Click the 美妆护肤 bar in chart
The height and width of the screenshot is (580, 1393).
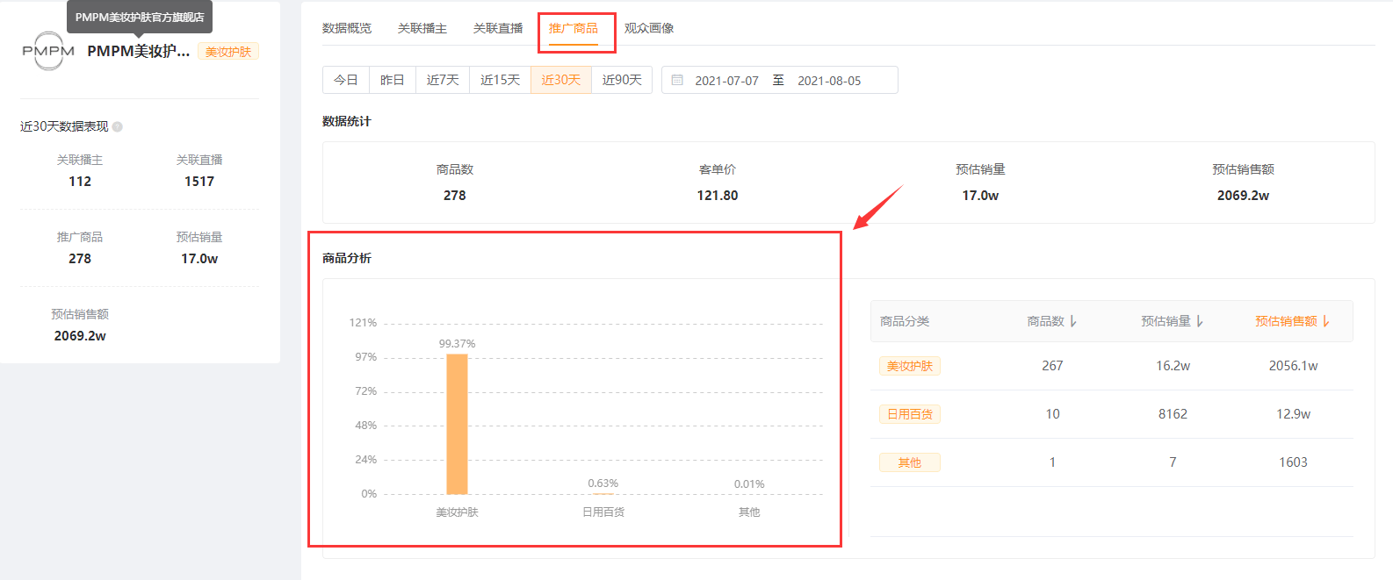point(457,424)
